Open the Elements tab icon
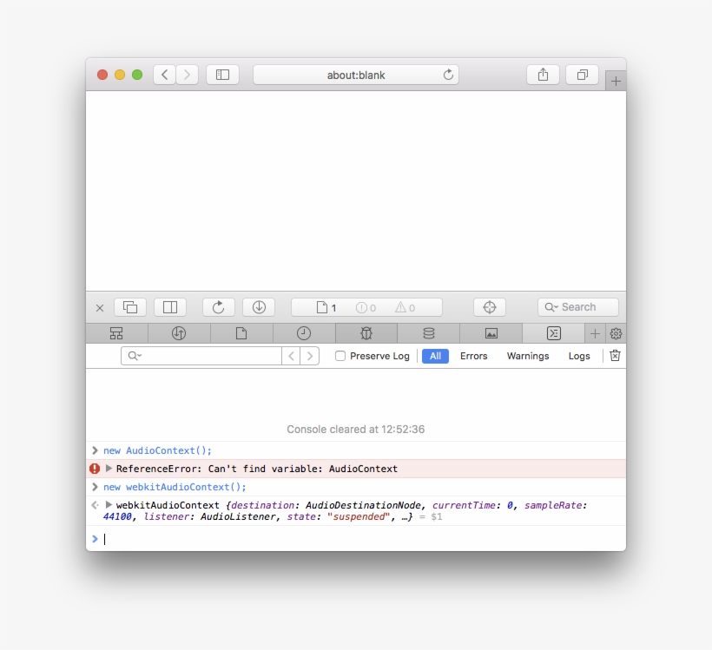Viewport: 712px width, 650px height. (116, 333)
